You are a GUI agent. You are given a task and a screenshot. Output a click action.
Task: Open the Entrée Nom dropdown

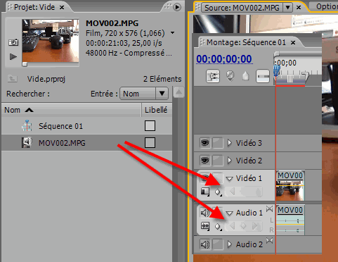pos(144,94)
